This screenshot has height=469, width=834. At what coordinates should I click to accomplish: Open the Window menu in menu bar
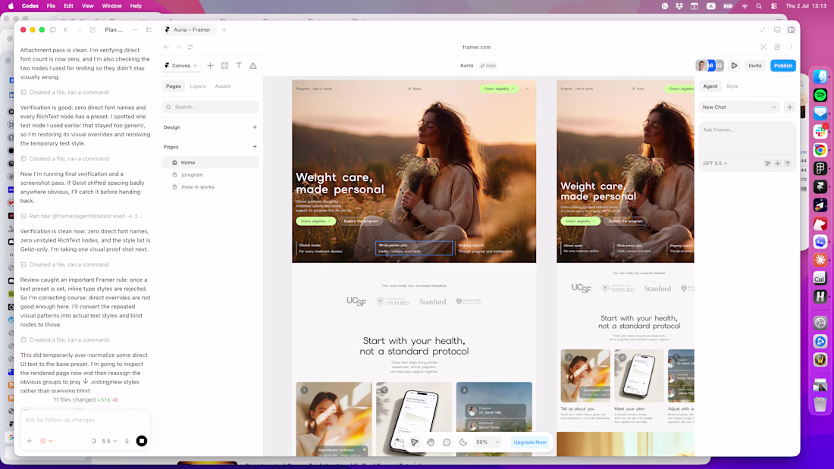(111, 6)
